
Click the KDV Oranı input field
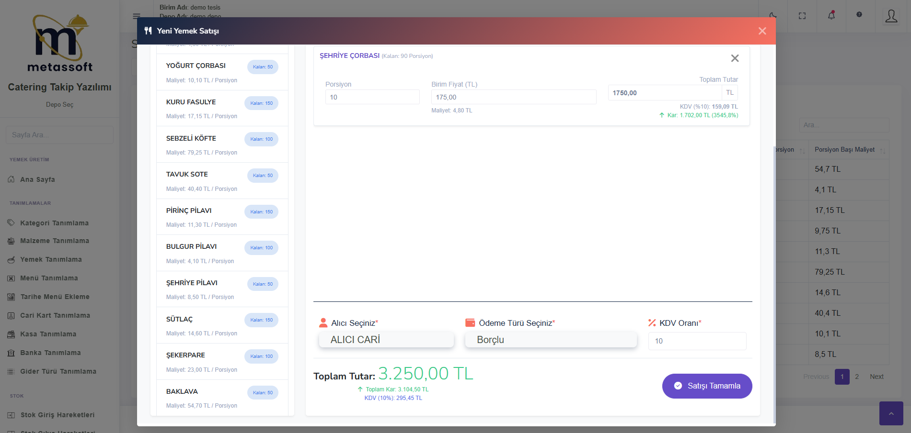tap(697, 341)
